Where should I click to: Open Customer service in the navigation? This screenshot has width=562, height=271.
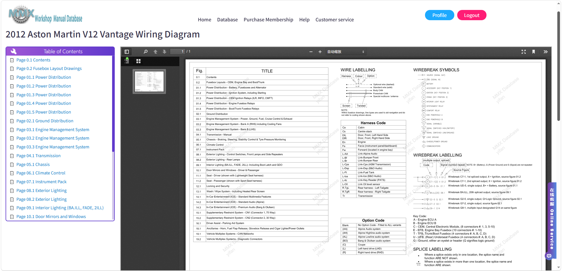click(335, 20)
